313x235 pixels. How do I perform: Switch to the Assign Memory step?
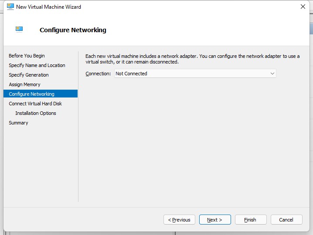coord(24,84)
